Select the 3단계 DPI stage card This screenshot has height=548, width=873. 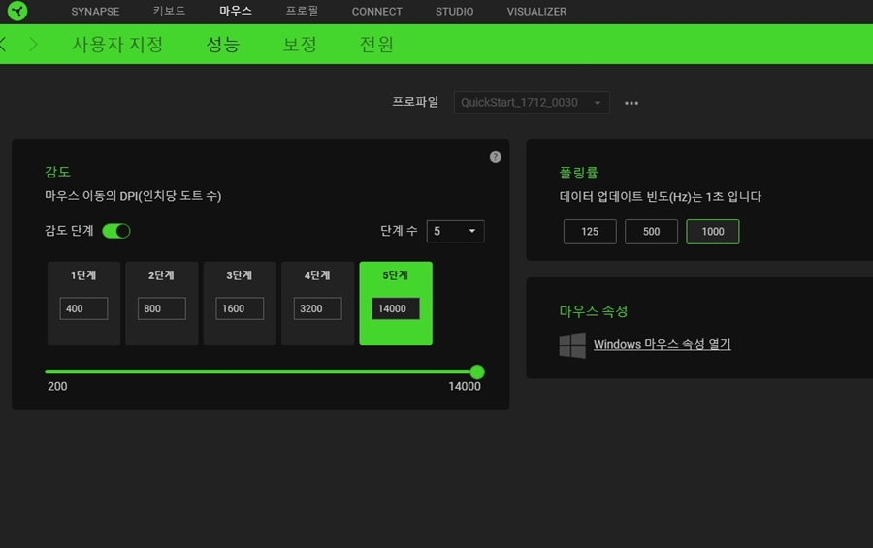click(240, 304)
